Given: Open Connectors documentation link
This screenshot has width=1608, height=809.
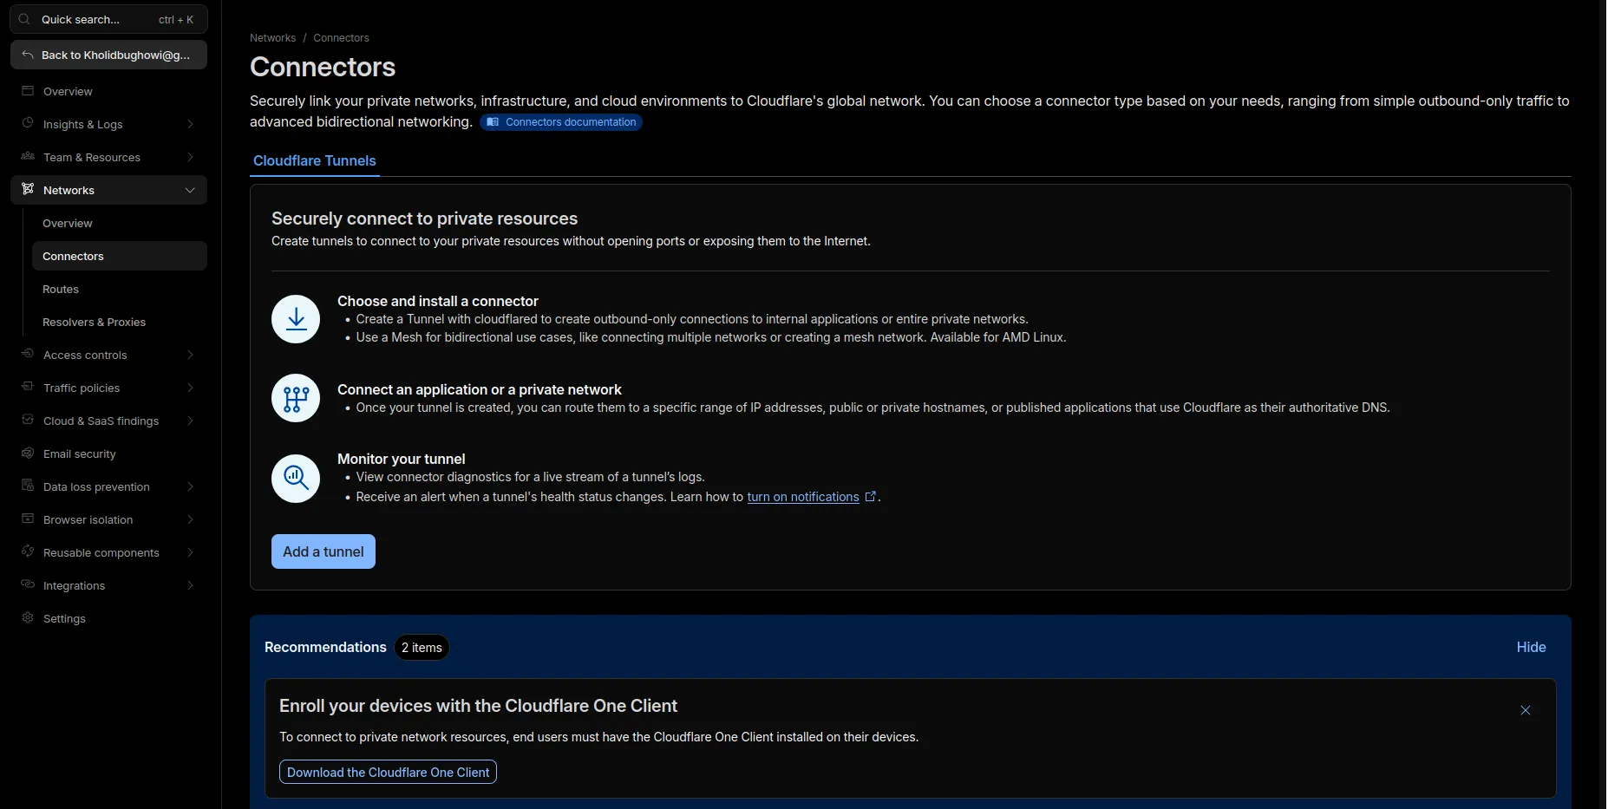Looking at the screenshot, I should pos(561,122).
